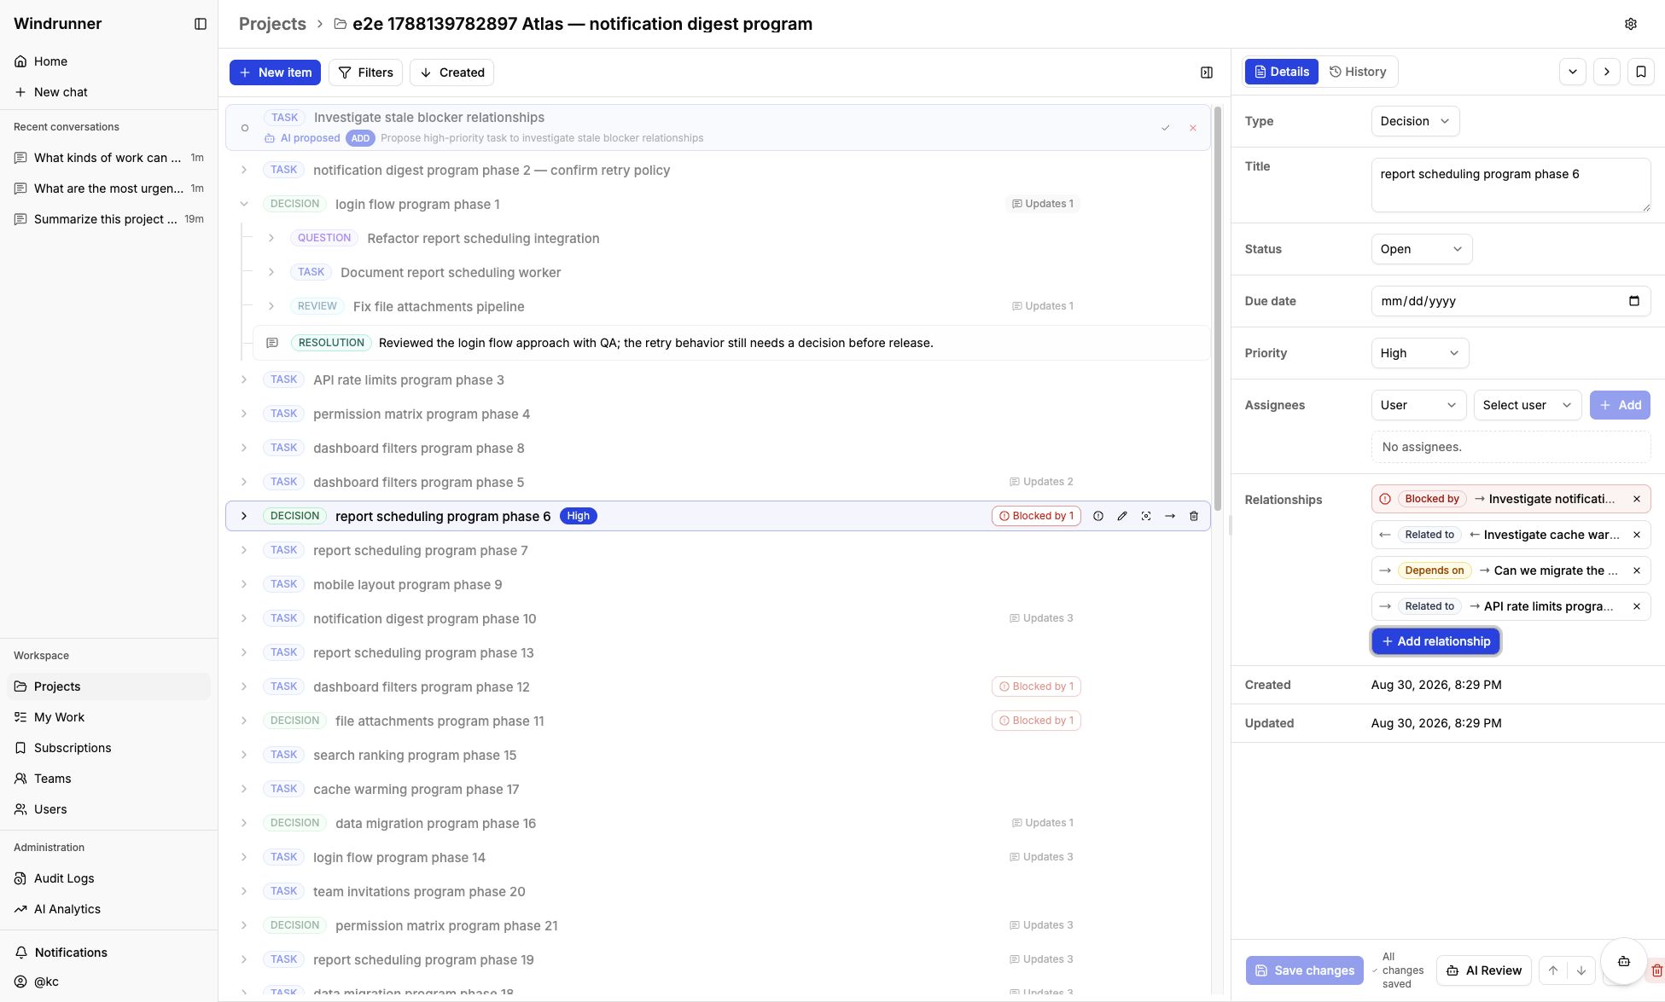Screen dimensions: 1665x1002
Task: Click Blocked by 1 badge on file attachments phase 11
Action: click(1036, 721)
